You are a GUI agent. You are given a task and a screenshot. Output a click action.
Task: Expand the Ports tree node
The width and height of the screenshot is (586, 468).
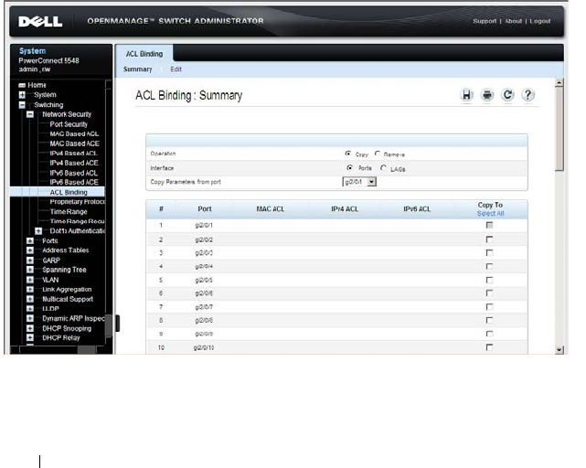click(30, 241)
